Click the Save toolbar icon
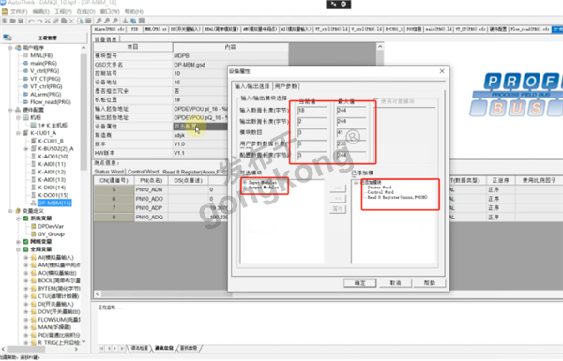Screen dimensions: 563x361 [x=21, y=21]
